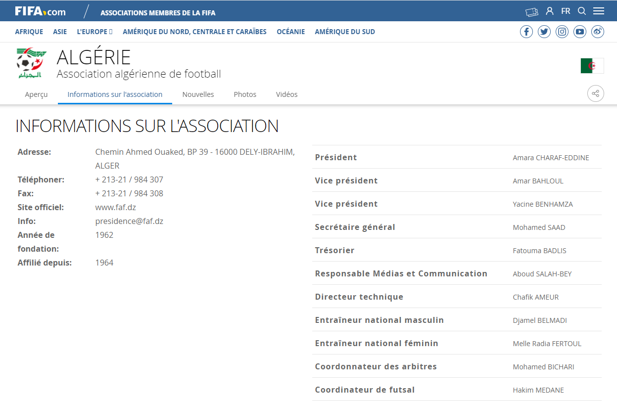Click Coordonnateur des arbitres label

click(376, 366)
